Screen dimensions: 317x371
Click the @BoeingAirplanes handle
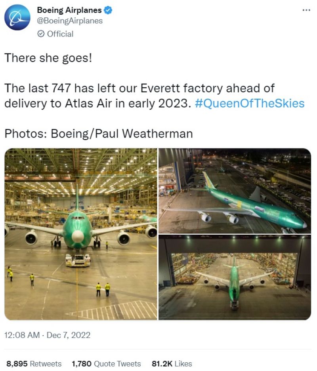point(70,21)
